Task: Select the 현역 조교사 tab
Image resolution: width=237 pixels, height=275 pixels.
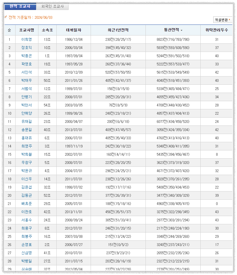Action: point(20,6)
